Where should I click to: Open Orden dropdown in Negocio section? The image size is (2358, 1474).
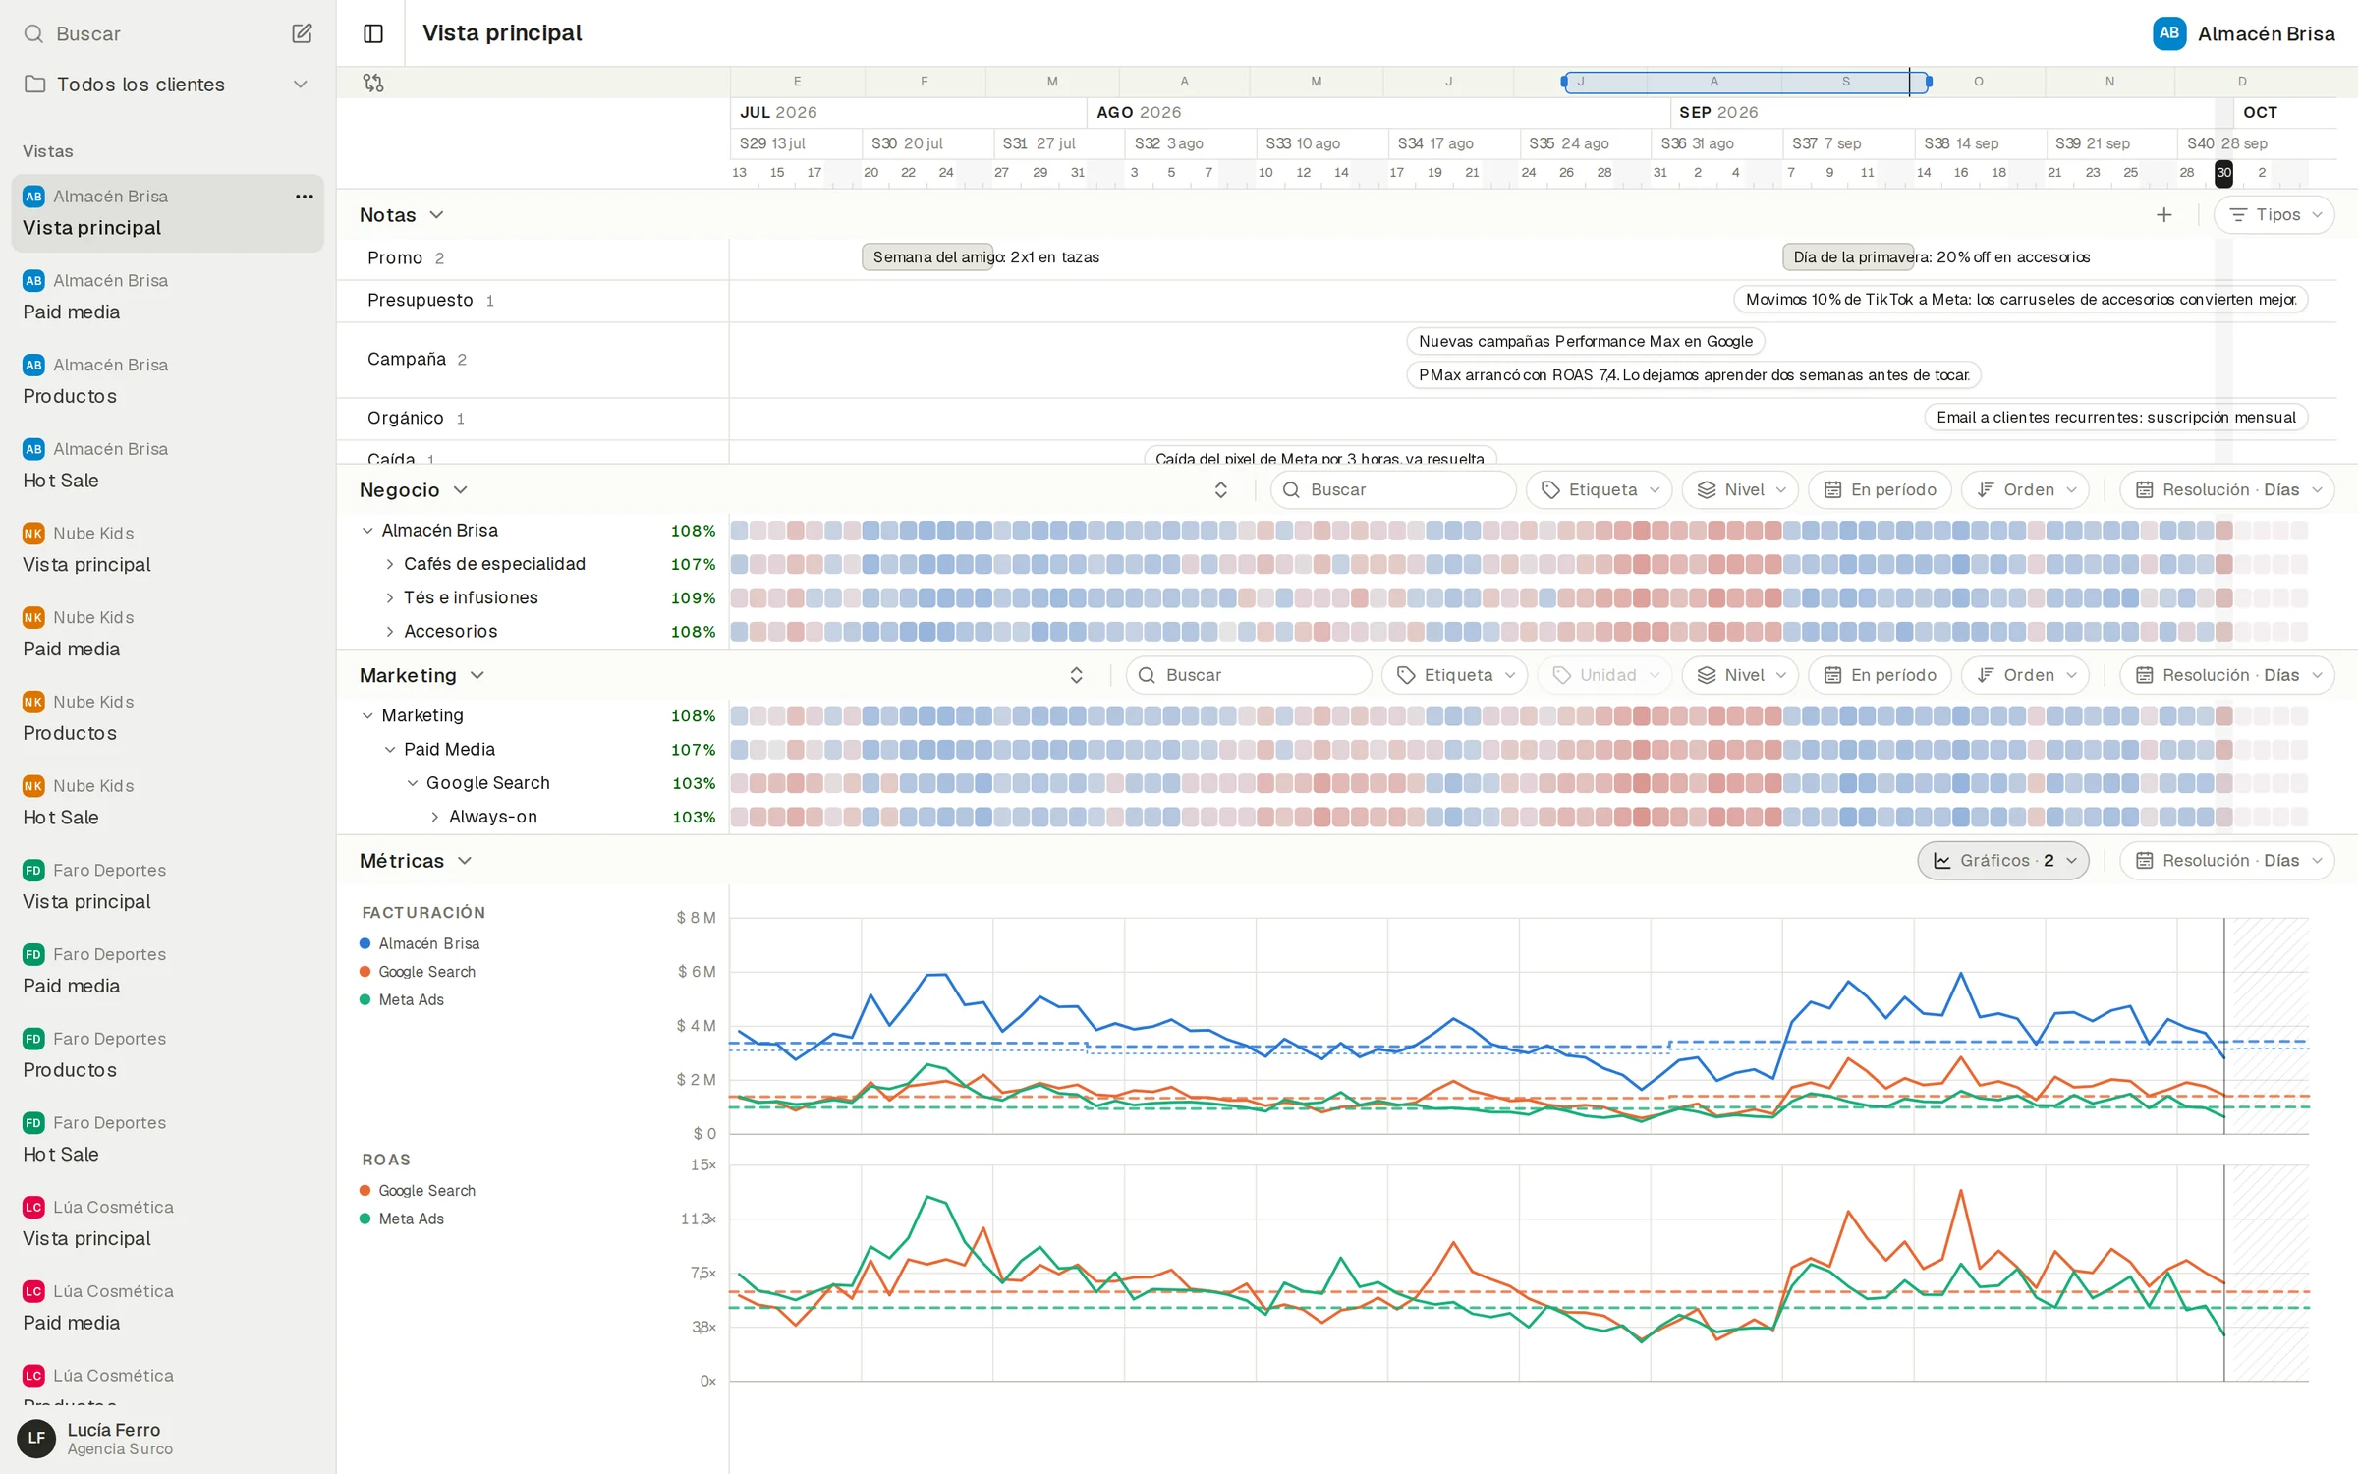tap(2025, 490)
